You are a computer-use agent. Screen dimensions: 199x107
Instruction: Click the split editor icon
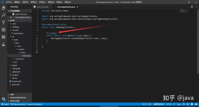[192, 7]
